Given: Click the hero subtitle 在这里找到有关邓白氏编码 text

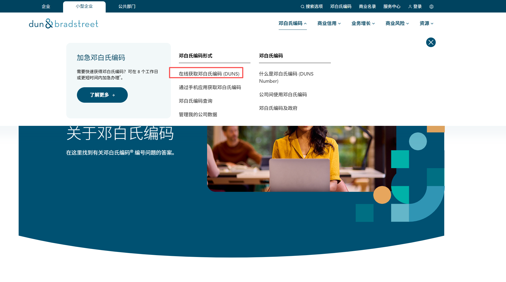Looking at the screenshot, I should (x=120, y=152).
